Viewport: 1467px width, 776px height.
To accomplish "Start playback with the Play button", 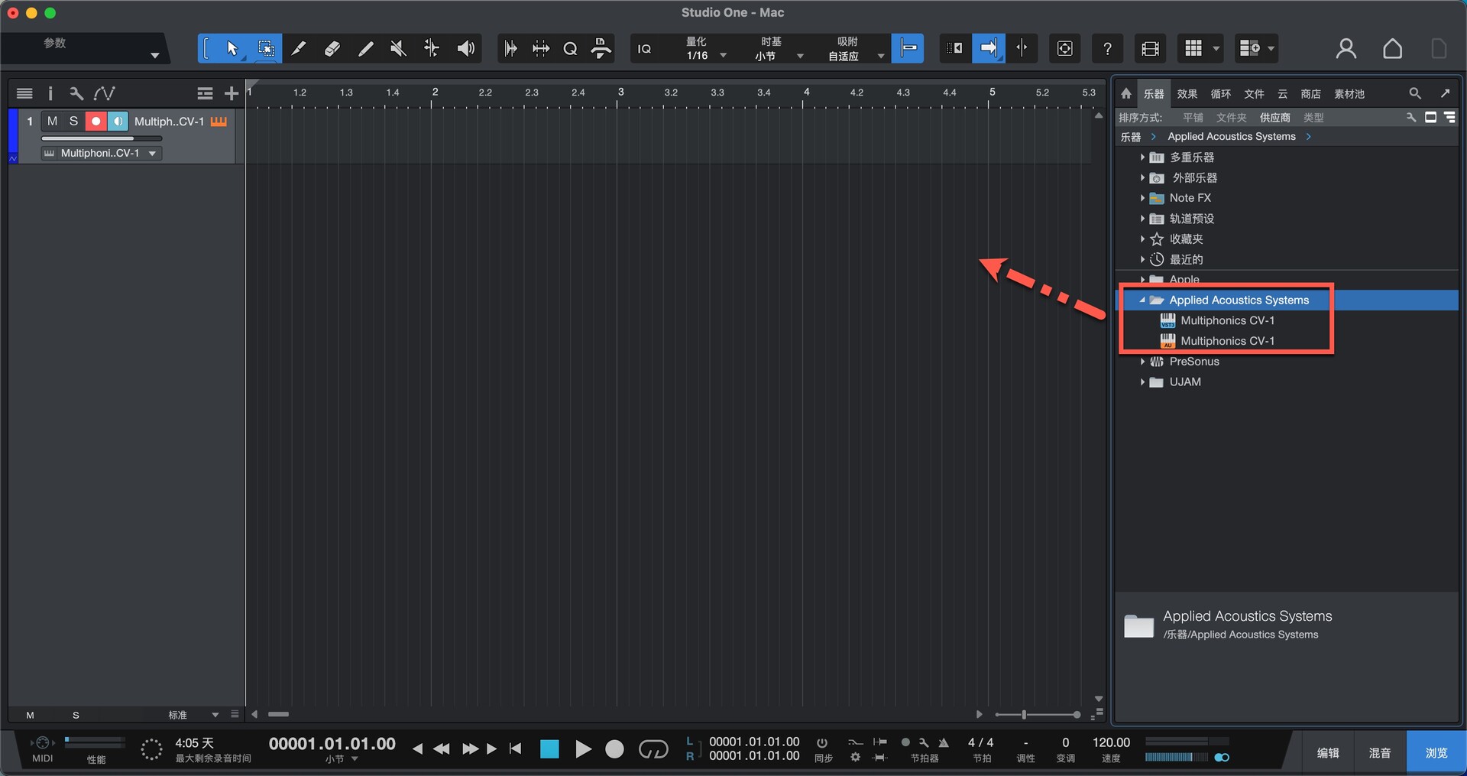I will [x=583, y=749].
